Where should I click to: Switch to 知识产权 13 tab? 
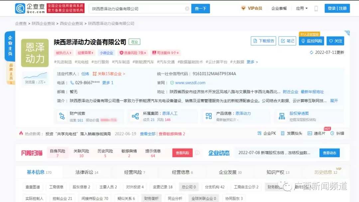[x=278, y=172]
